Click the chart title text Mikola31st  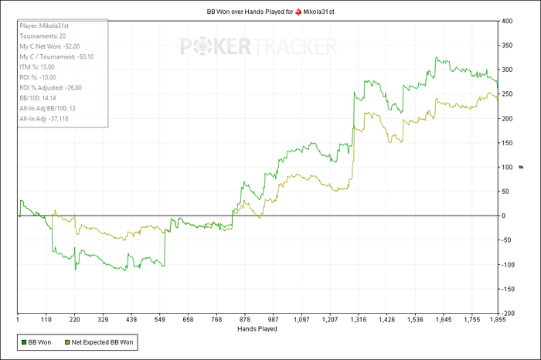click(x=318, y=12)
